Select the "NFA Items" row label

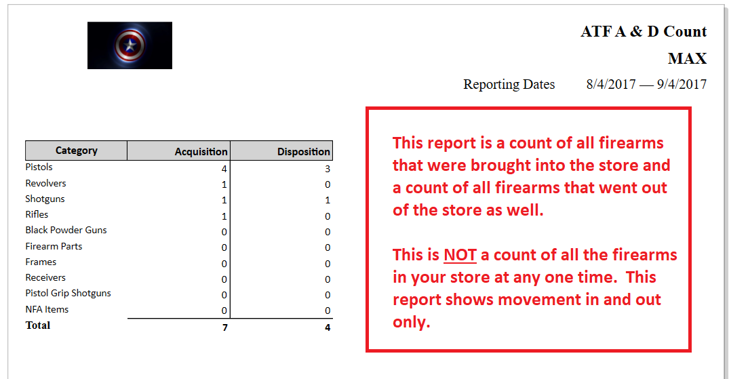click(x=47, y=309)
